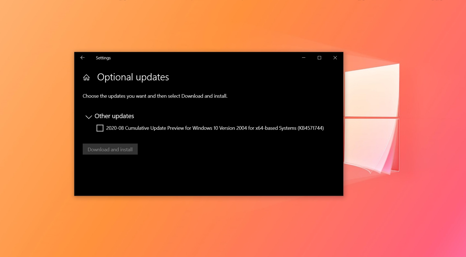This screenshot has width=466, height=257.
Task: Minimize the Settings window
Action: pyautogui.click(x=304, y=58)
